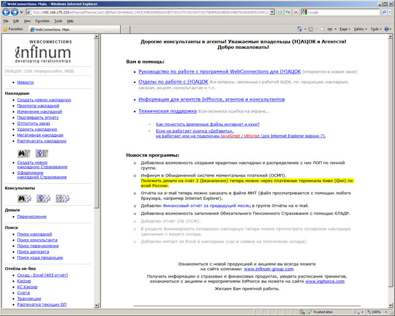The image size is (395, 316).
Task: Open Техническая поддержка link
Action: click(x=167, y=111)
